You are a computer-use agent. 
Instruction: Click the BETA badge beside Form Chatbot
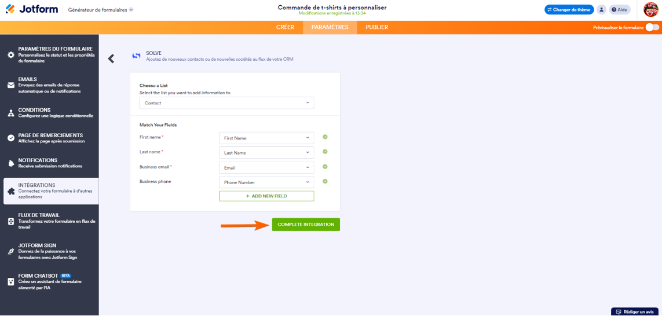pyautogui.click(x=66, y=275)
